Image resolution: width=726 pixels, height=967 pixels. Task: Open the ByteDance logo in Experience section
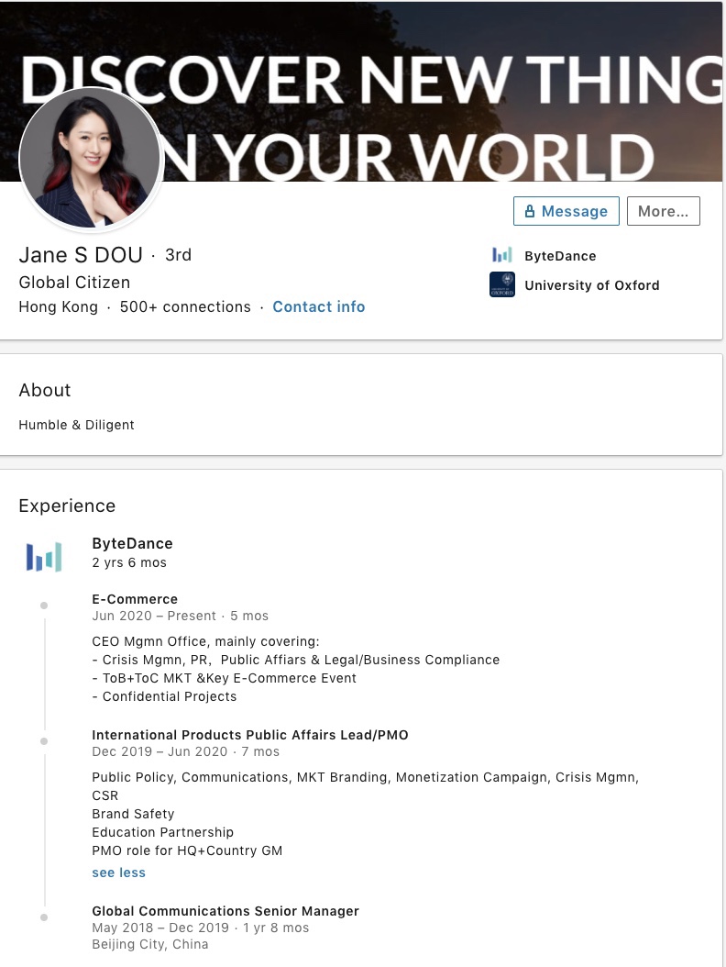point(44,556)
